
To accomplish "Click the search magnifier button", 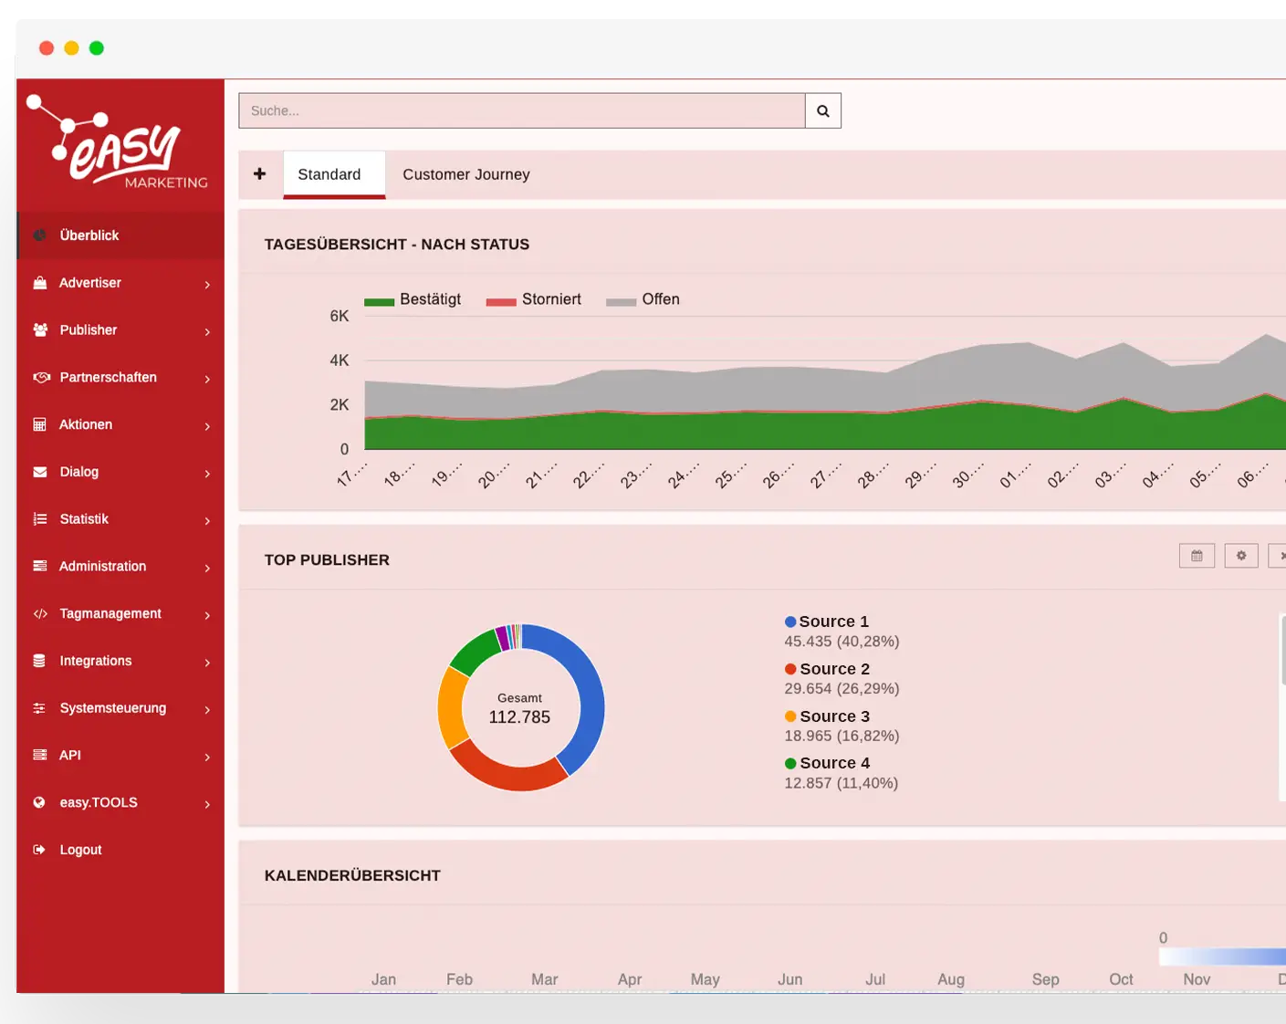I will 822,110.
